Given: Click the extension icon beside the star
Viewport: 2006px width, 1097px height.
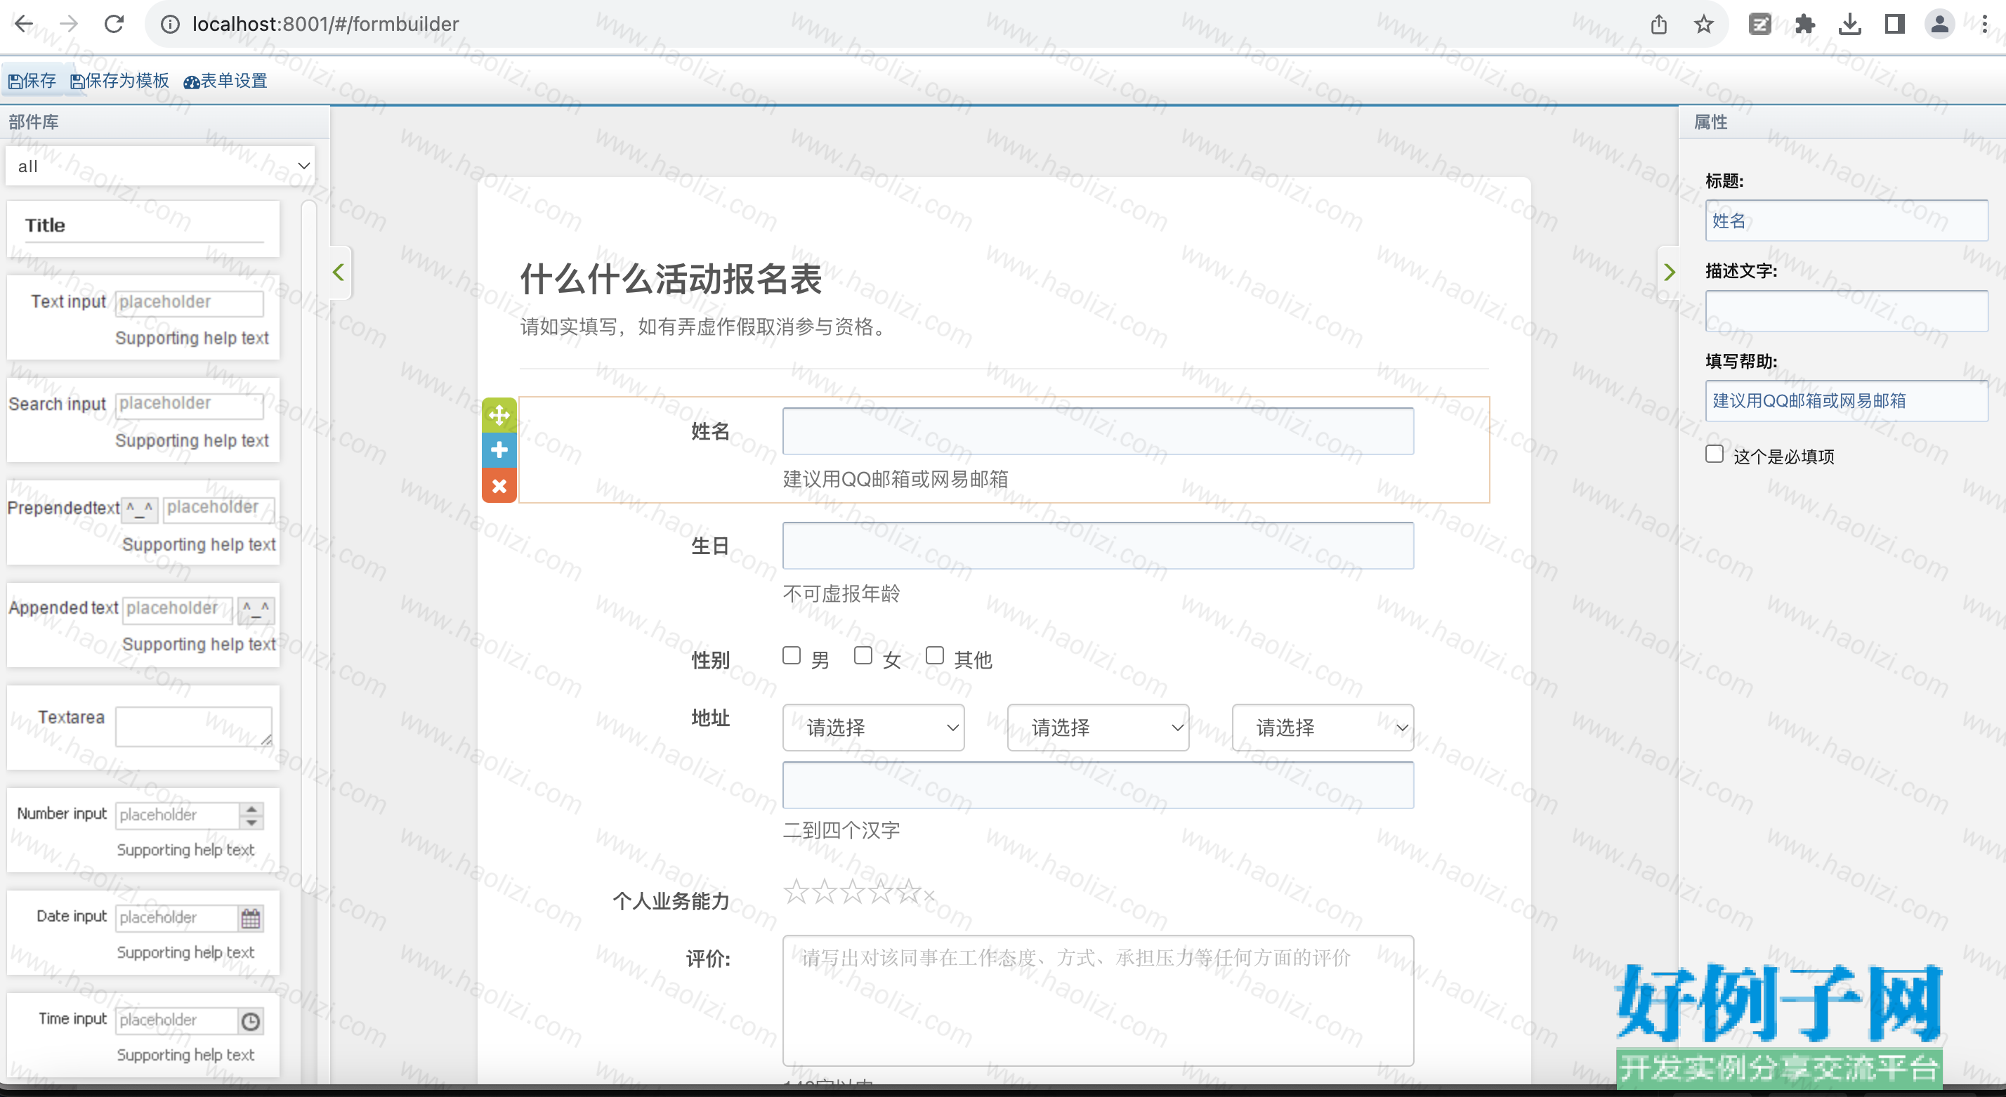Looking at the screenshot, I should click(x=1760, y=24).
